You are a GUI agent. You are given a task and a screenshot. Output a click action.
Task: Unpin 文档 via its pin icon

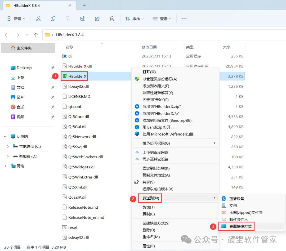click(53, 87)
